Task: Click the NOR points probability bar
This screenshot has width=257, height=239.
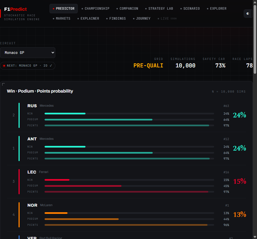Action: [x=129, y=225]
